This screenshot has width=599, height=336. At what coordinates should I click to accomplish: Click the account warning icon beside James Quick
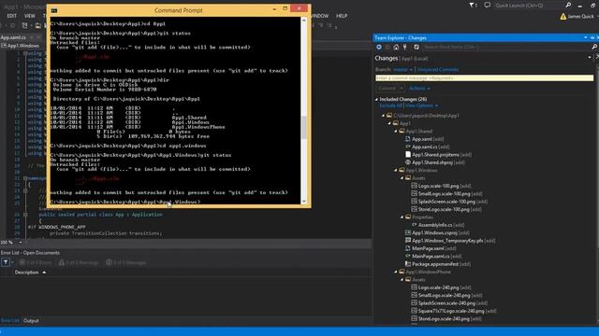coord(562,17)
